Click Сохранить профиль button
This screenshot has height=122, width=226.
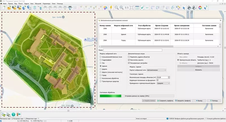pos(165,101)
